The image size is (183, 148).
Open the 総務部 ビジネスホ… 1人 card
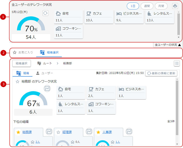(131, 92)
